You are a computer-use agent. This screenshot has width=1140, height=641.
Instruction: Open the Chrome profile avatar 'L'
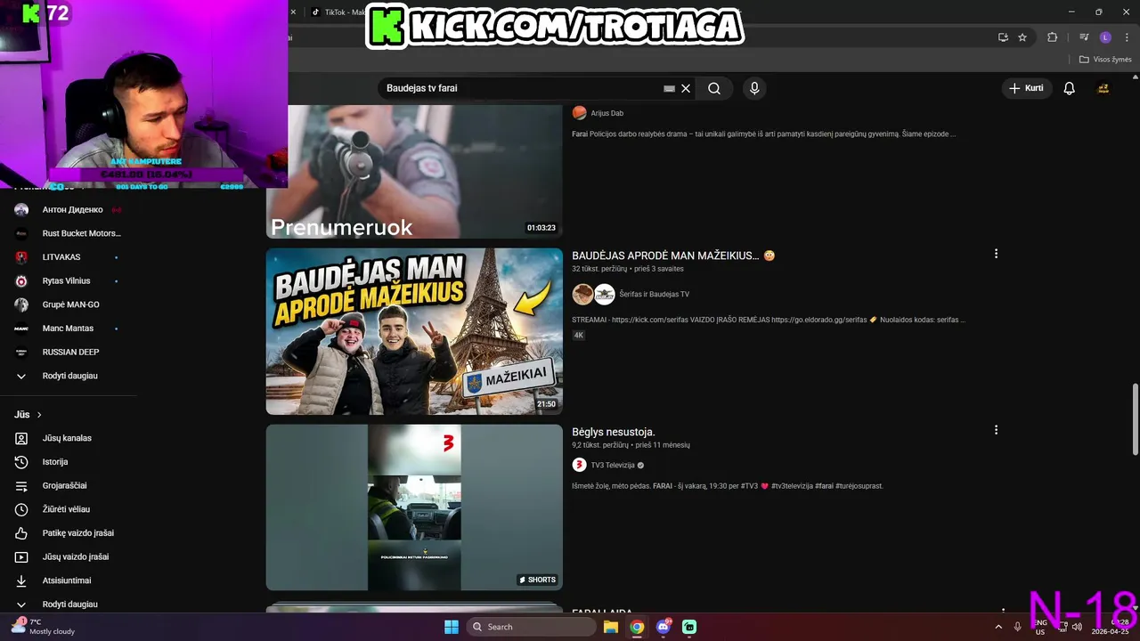[1105, 37]
